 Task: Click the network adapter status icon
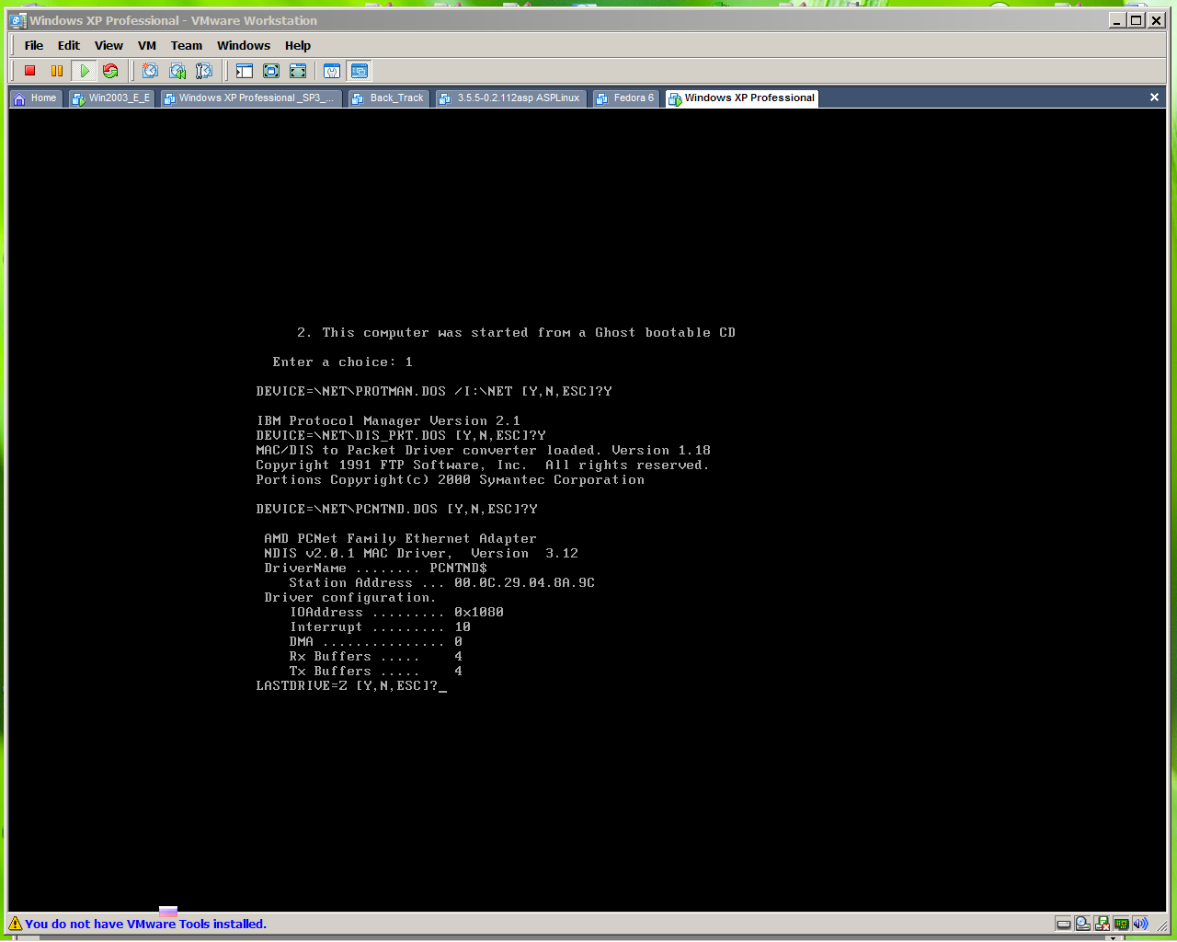point(1121,924)
